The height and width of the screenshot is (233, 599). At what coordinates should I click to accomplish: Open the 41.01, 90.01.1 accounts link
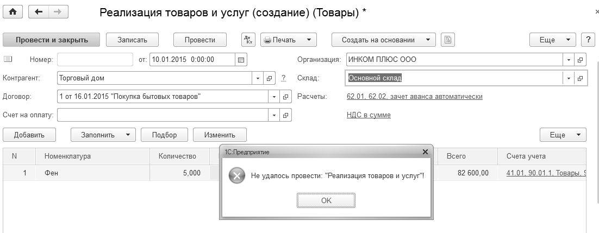pyautogui.click(x=546, y=173)
